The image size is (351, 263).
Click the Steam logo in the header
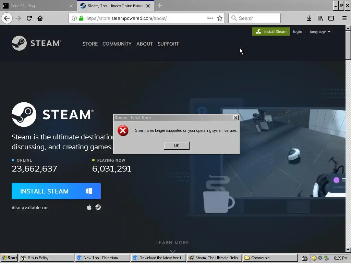tap(36, 43)
